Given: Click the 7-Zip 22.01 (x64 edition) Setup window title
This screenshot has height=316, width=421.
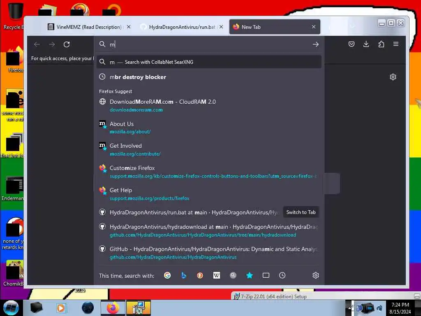Looking at the screenshot, I should pyautogui.click(x=273, y=297).
